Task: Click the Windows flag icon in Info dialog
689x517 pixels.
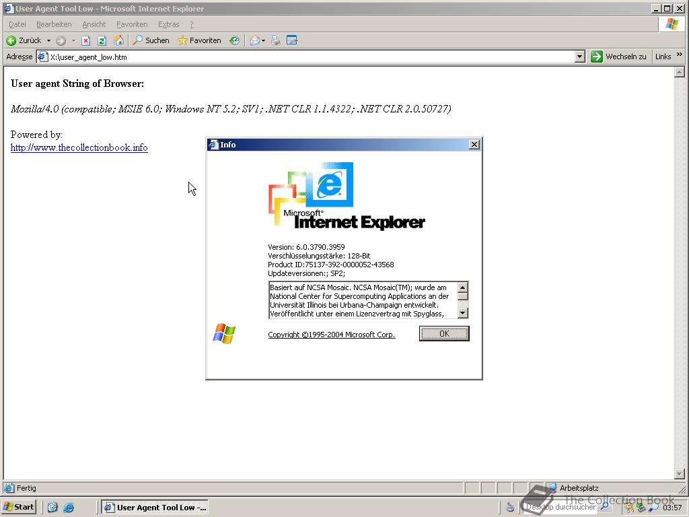Action: pos(224,333)
